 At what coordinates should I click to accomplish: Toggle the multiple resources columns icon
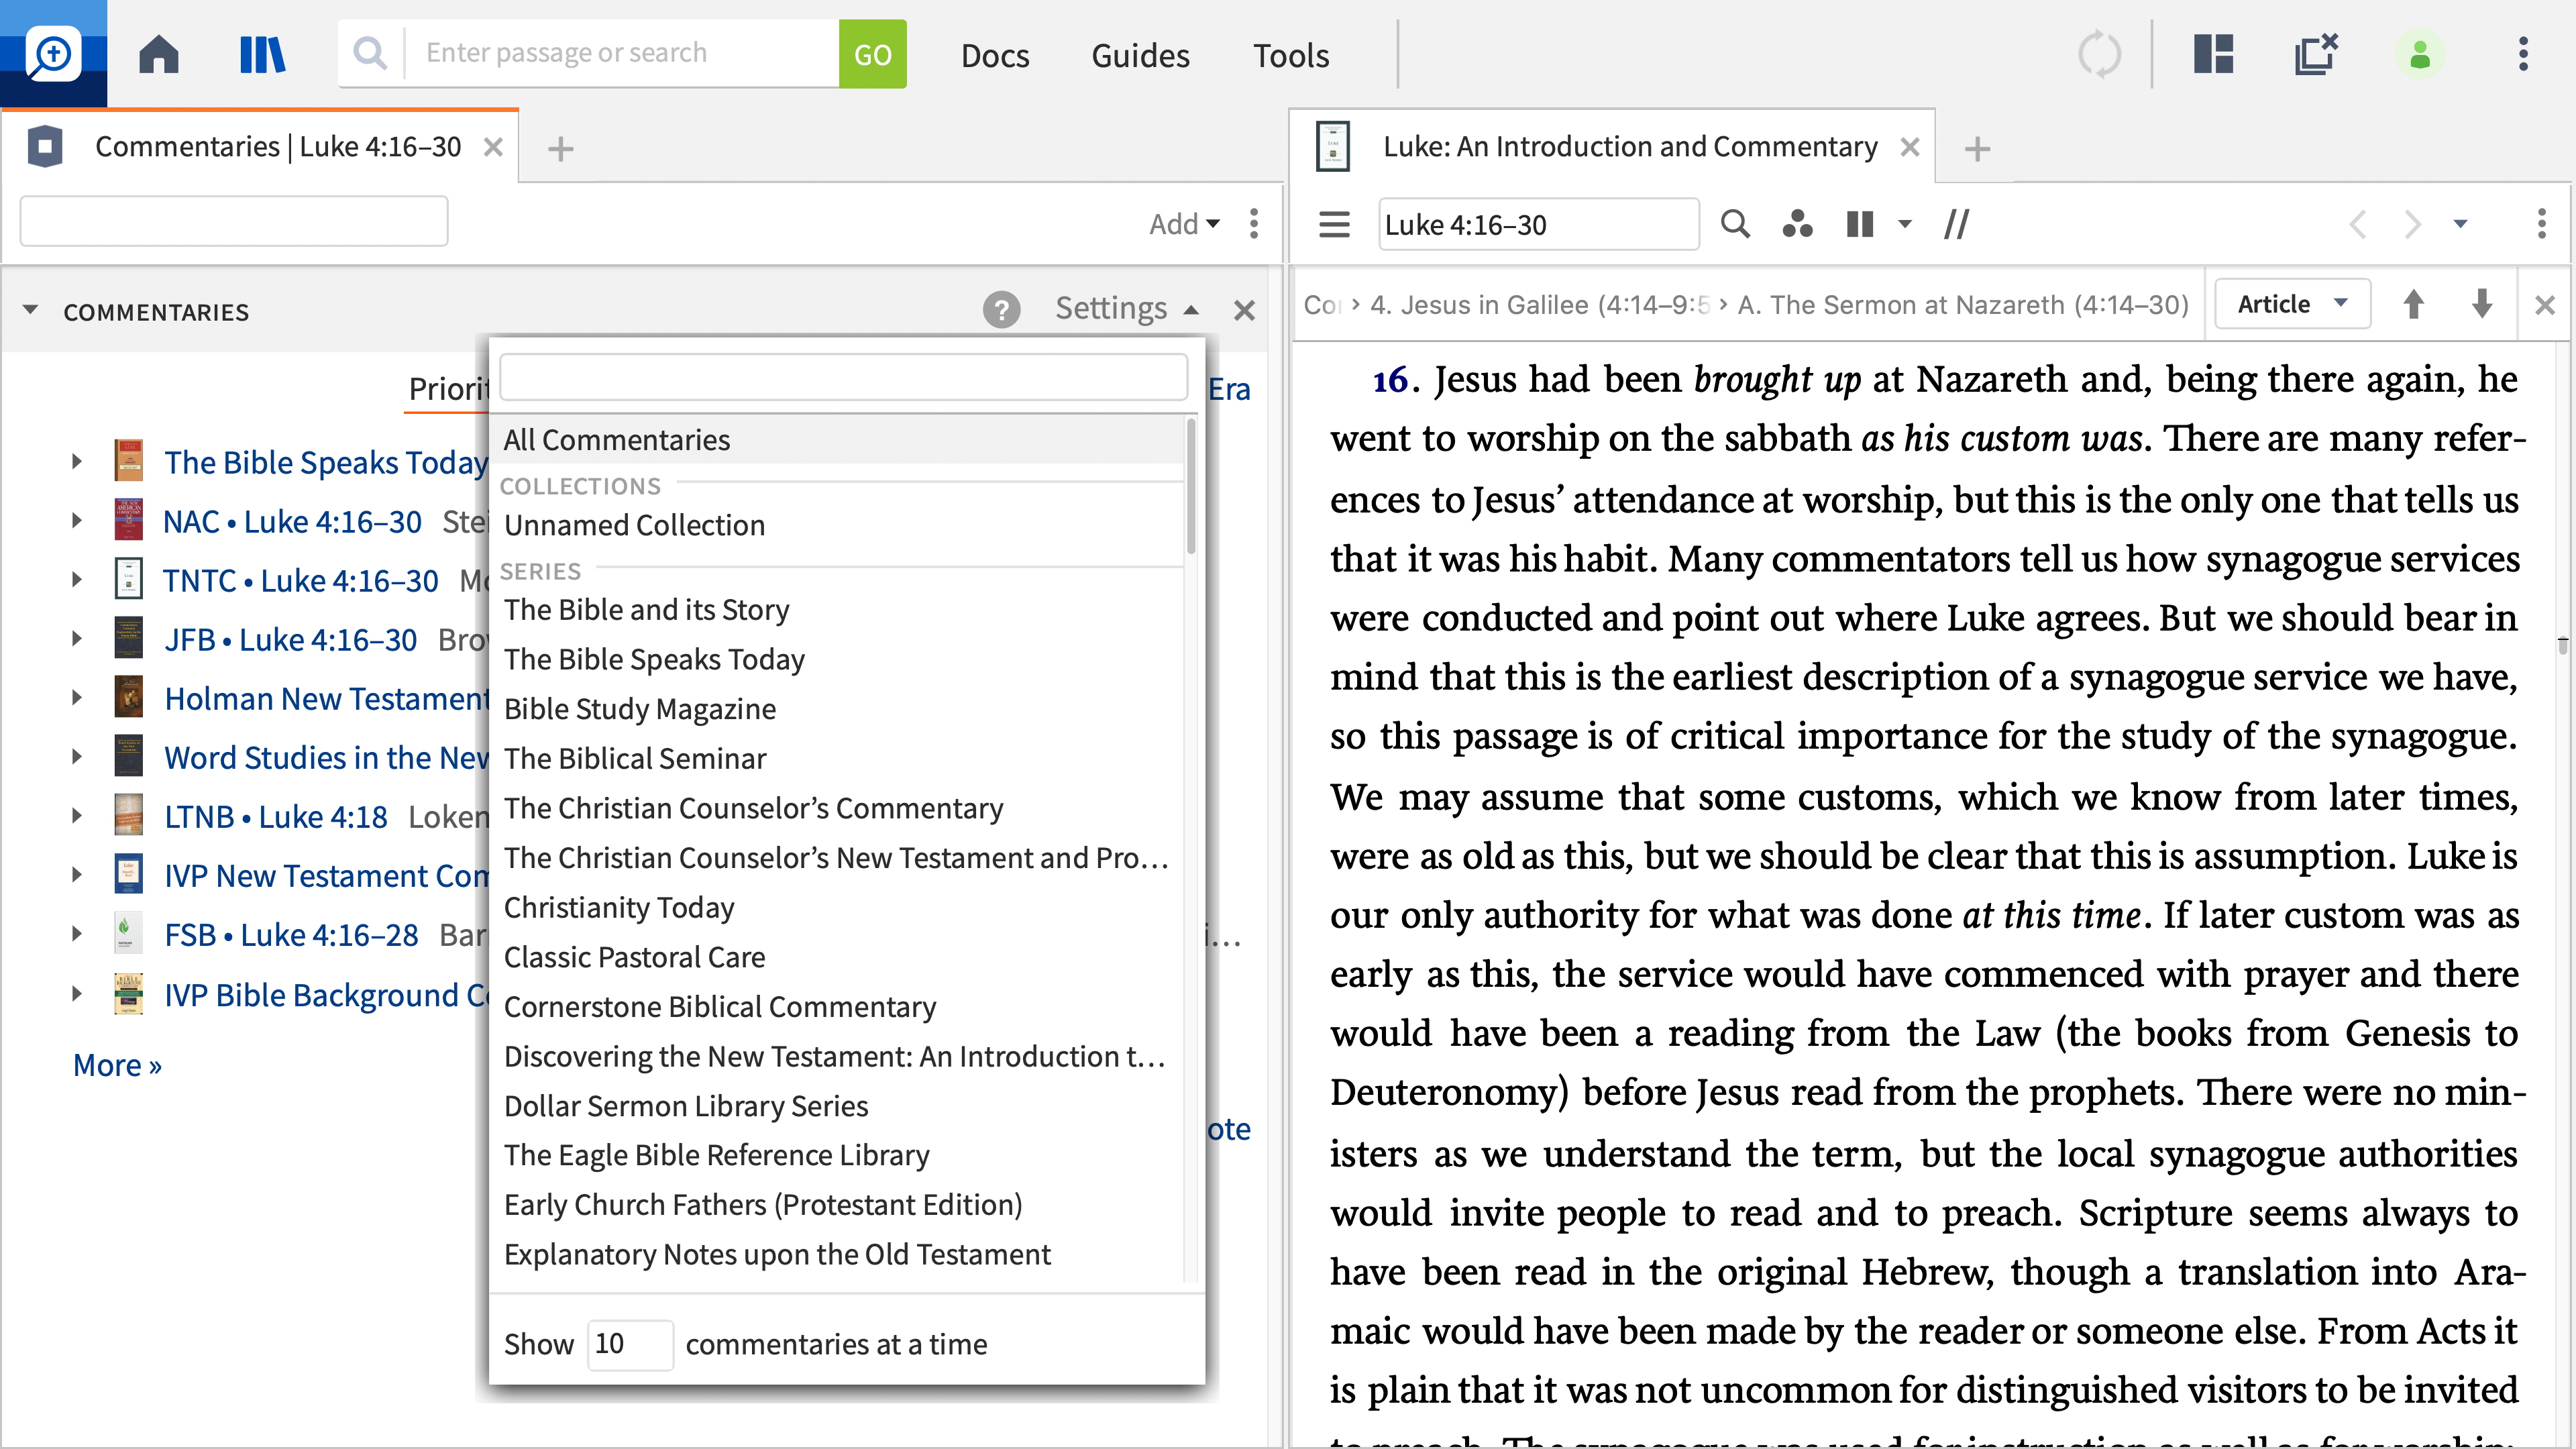(1859, 224)
